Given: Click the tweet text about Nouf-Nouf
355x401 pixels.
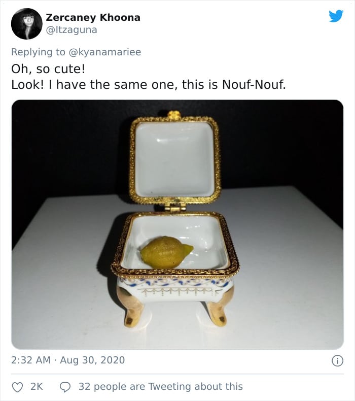Looking at the screenshot, I should [x=149, y=85].
